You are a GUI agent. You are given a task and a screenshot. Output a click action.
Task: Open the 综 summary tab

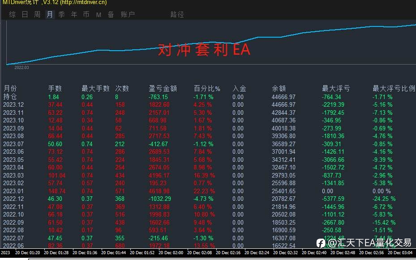pyautogui.click(x=12, y=14)
